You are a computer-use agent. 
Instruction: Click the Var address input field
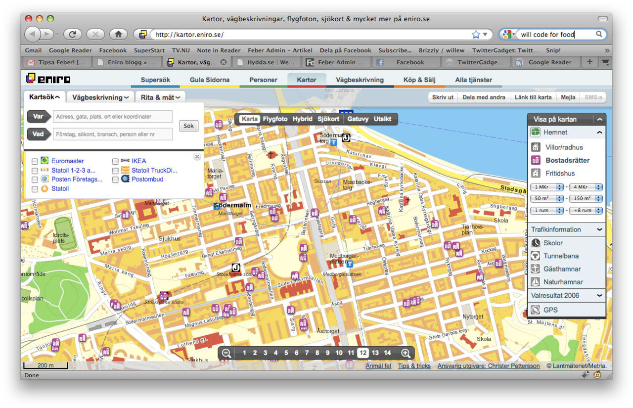pyautogui.click(x=113, y=117)
